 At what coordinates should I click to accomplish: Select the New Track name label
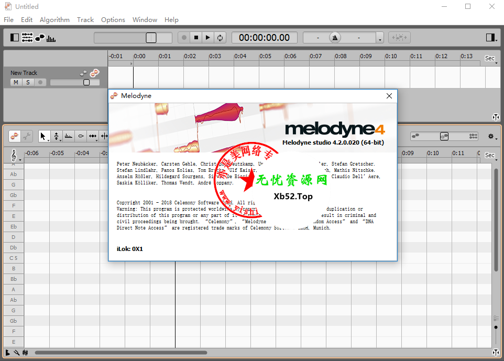coord(24,73)
